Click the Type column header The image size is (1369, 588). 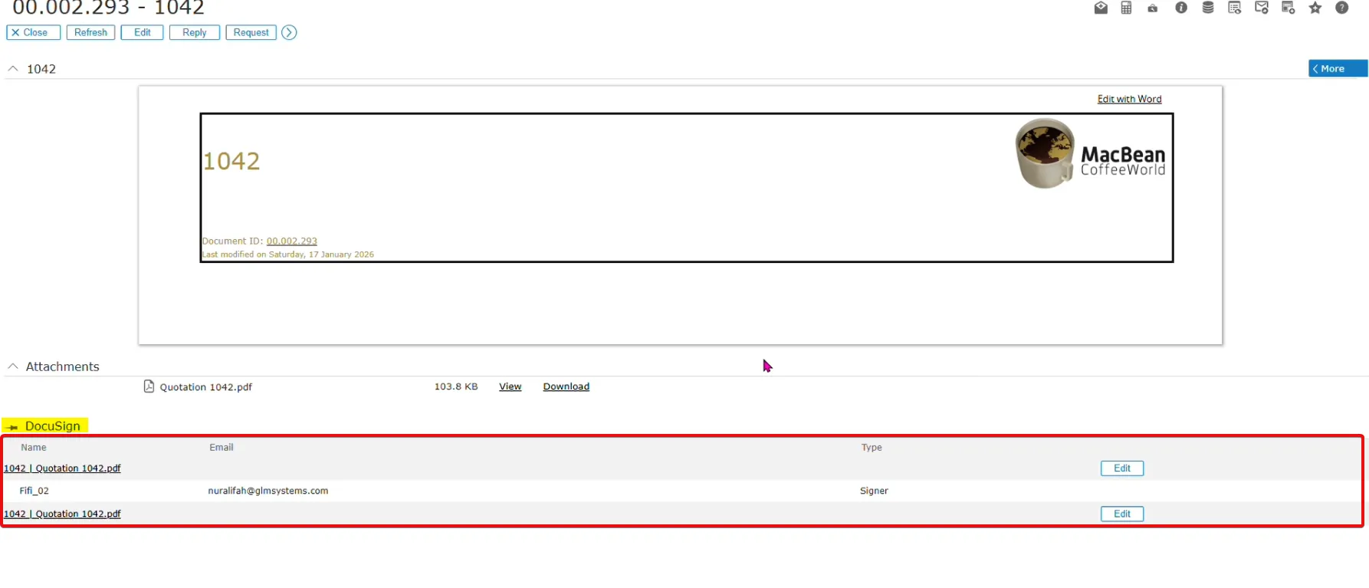click(x=872, y=447)
